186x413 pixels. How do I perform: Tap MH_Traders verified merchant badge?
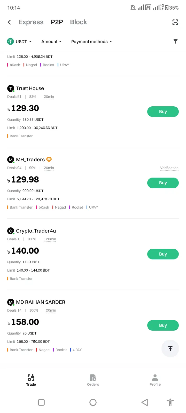[x=49, y=160]
